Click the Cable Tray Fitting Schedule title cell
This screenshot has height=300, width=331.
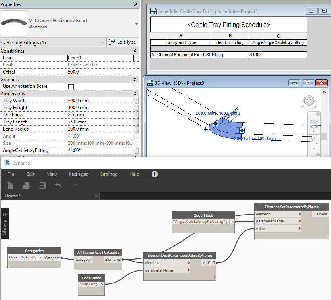point(228,25)
